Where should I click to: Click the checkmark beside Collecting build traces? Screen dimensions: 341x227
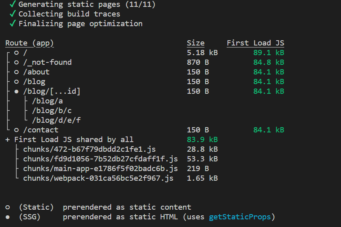tap(12, 14)
